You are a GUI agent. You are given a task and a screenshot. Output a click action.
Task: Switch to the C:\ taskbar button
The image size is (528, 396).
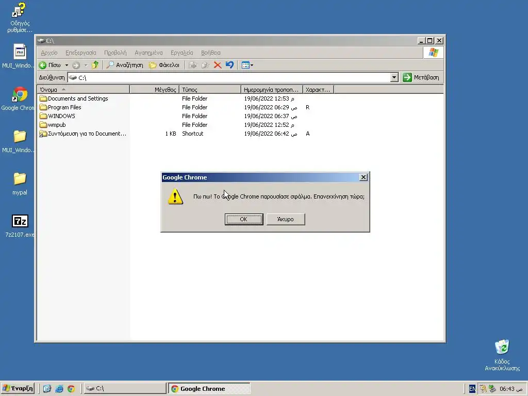(x=125, y=388)
